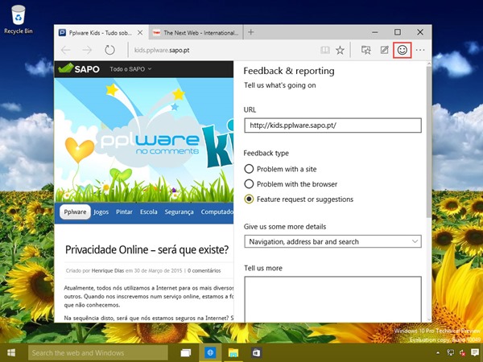Close the Pplware Kids tab
483x362 pixels.
(140, 32)
